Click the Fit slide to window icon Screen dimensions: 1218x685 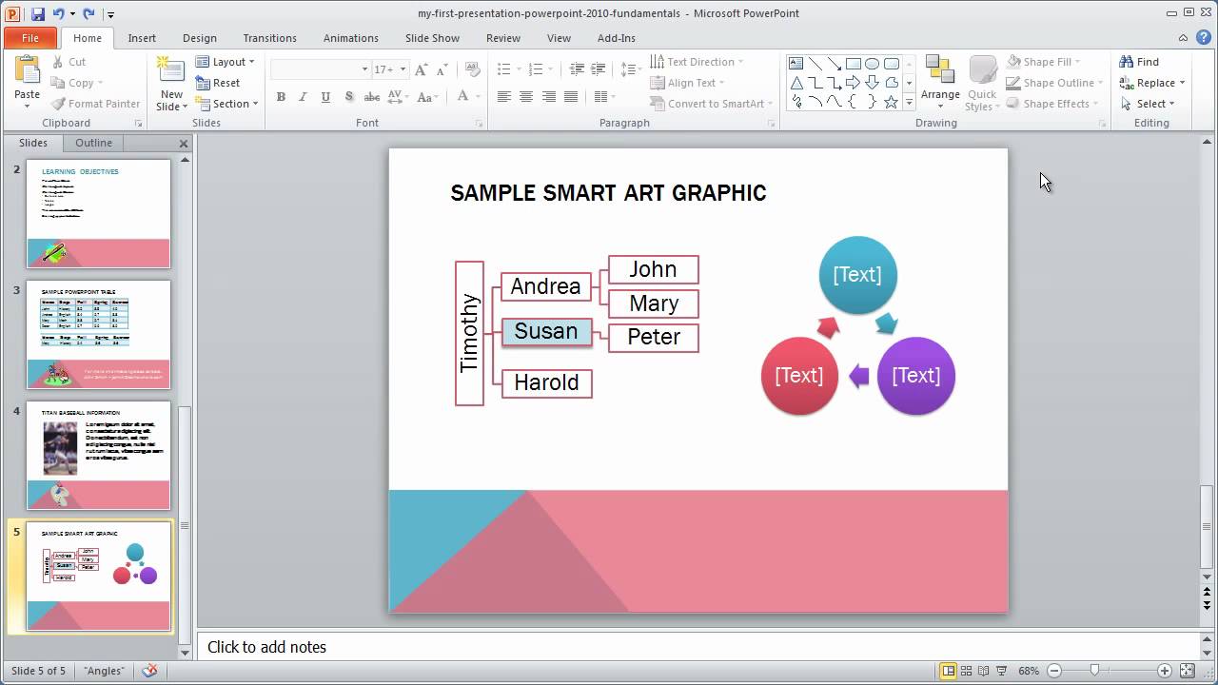tap(1187, 671)
